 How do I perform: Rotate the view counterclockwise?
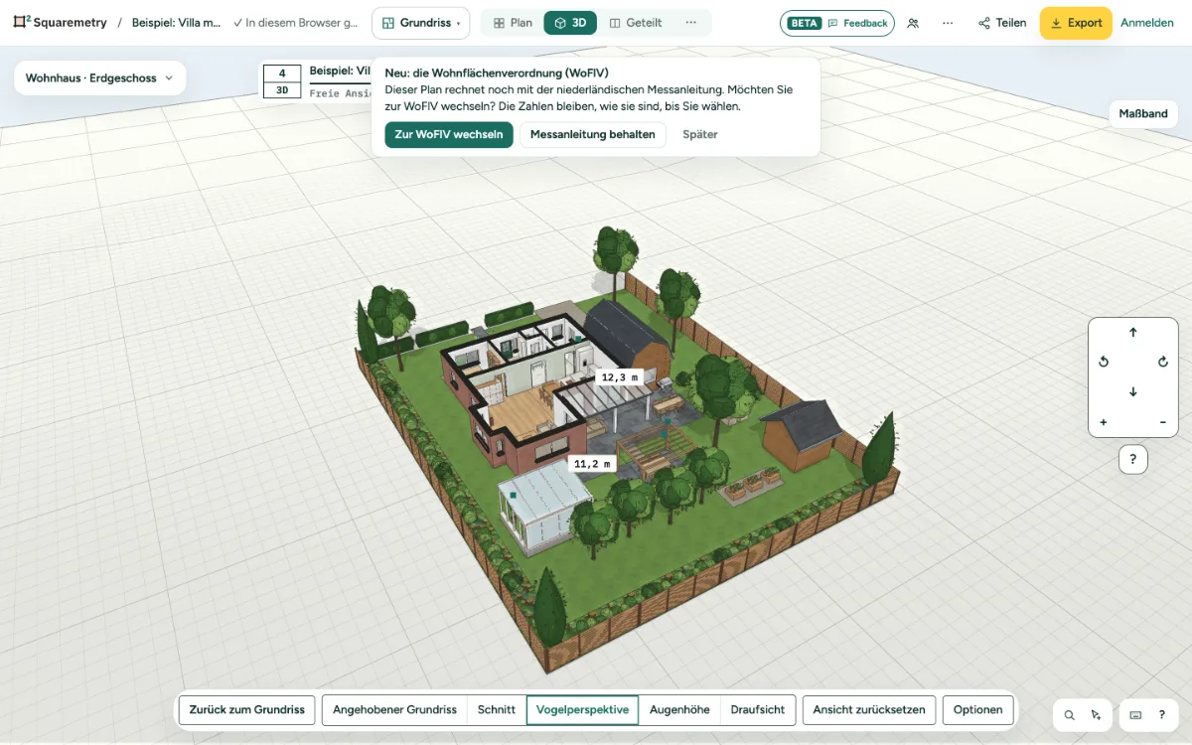[x=1104, y=362]
